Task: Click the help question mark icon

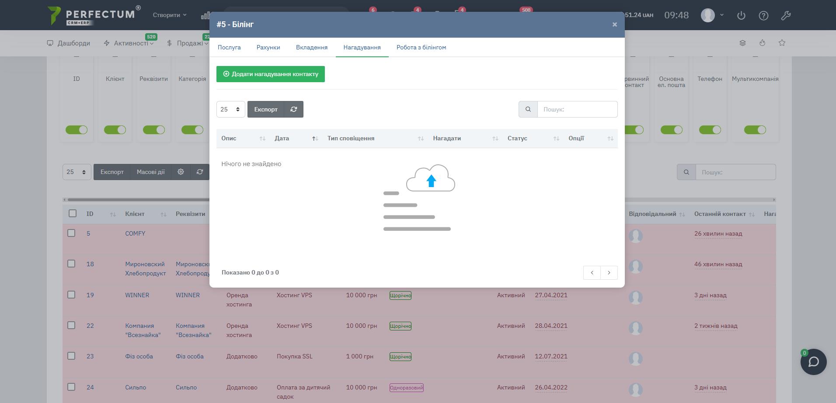Action: point(763,16)
